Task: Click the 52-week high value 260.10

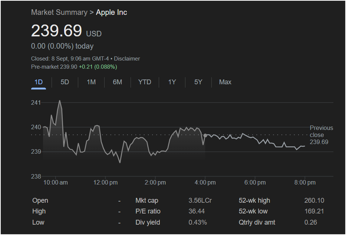Action: pyautogui.click(x=314, y=200)
